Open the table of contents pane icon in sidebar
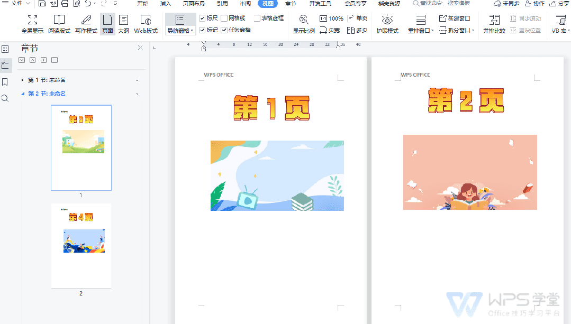 pos(5,49)
